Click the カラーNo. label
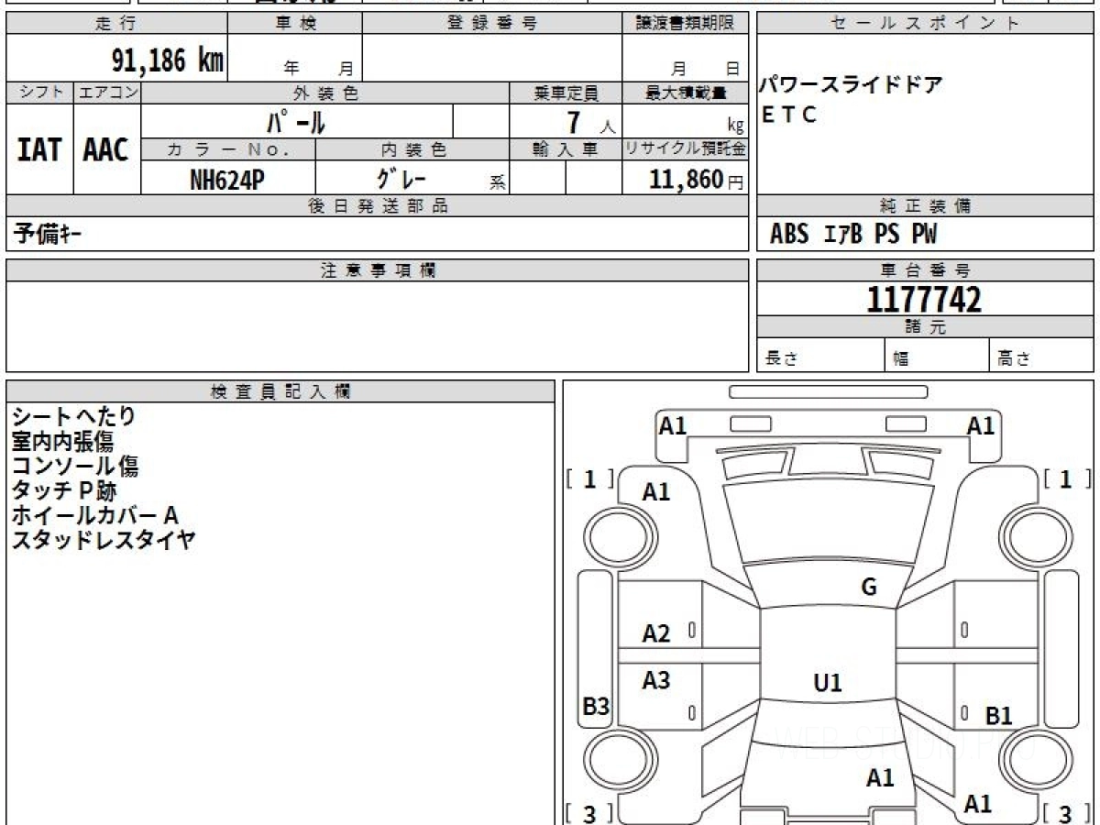 coord(228,149)
